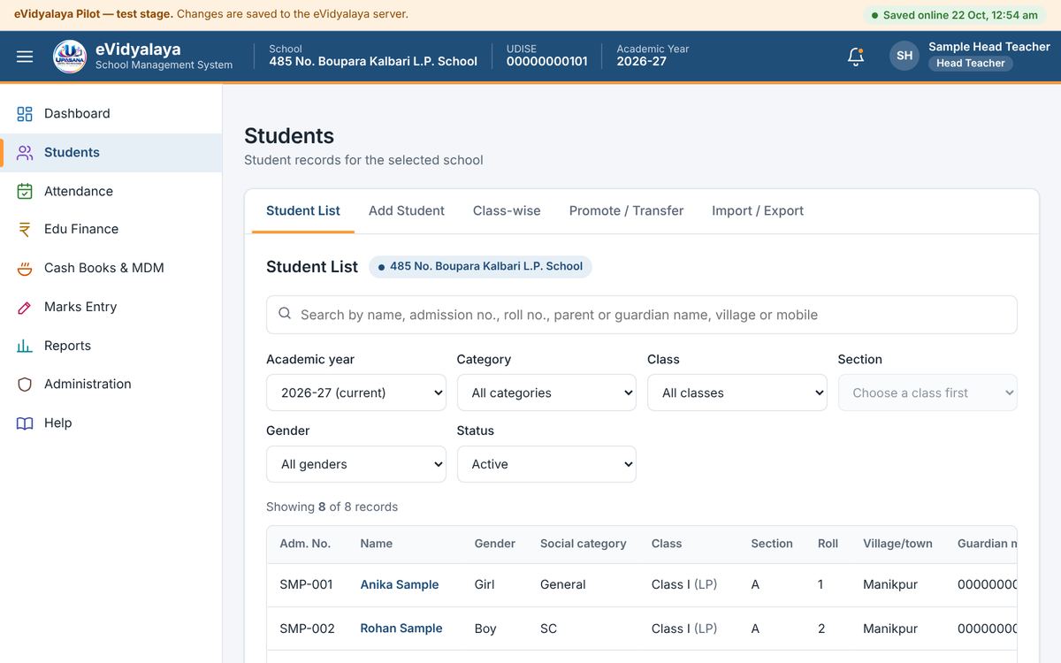
Task: Open the Class-wise tab
Action: [507, 210]
